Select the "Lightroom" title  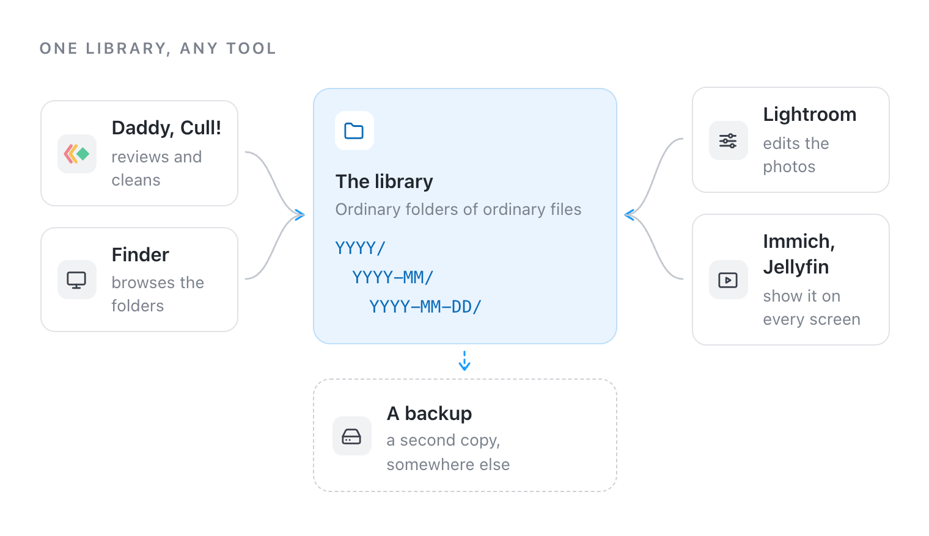[810, 114]
